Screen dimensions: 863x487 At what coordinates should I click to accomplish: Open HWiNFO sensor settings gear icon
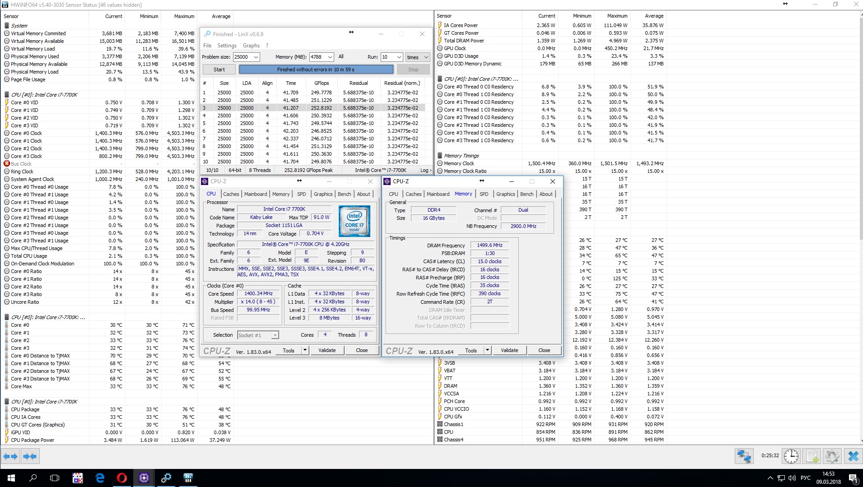pyautogui.click(x=832, y=456)
